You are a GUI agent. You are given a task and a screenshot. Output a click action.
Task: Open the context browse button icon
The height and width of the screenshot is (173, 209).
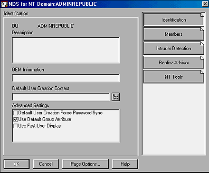tap(115, 97)
